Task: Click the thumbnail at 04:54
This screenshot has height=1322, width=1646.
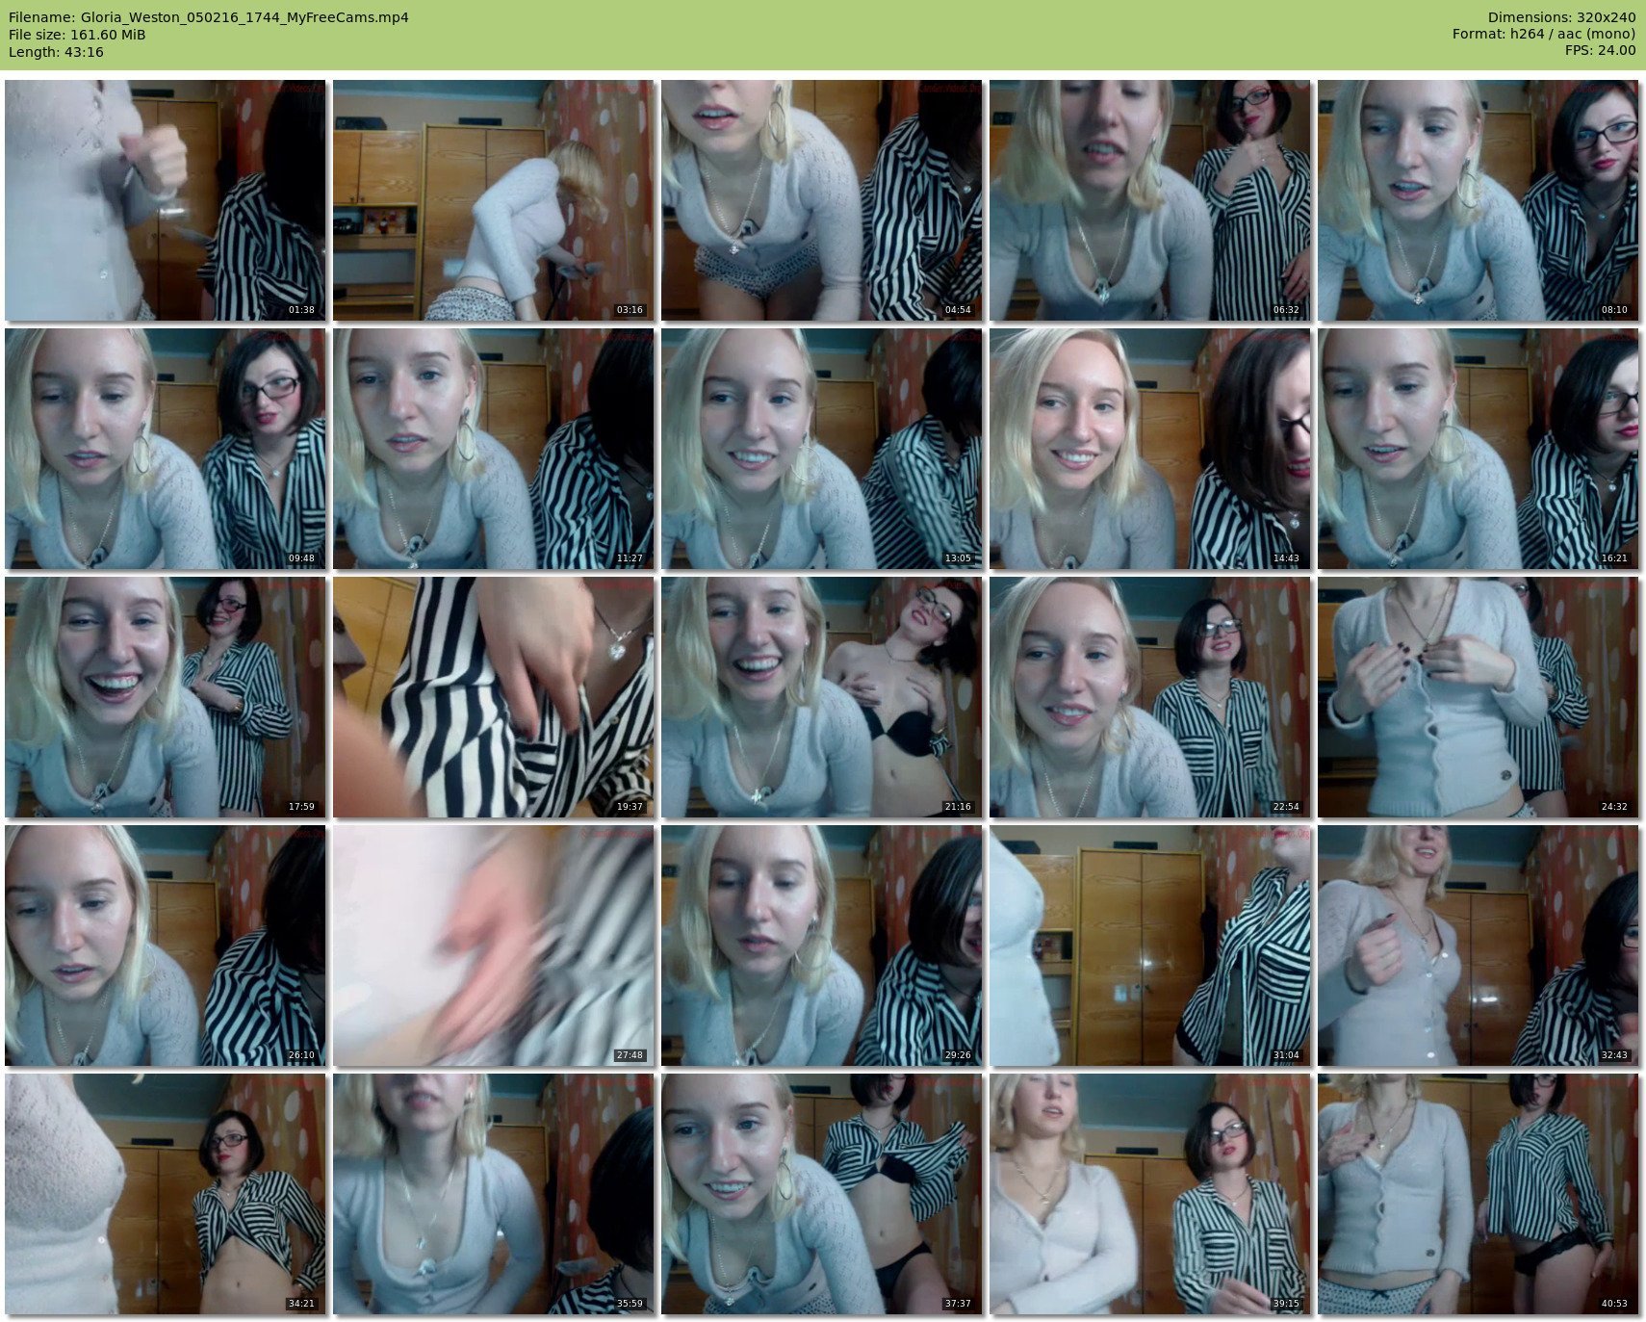Action: (x=822, y=200)
